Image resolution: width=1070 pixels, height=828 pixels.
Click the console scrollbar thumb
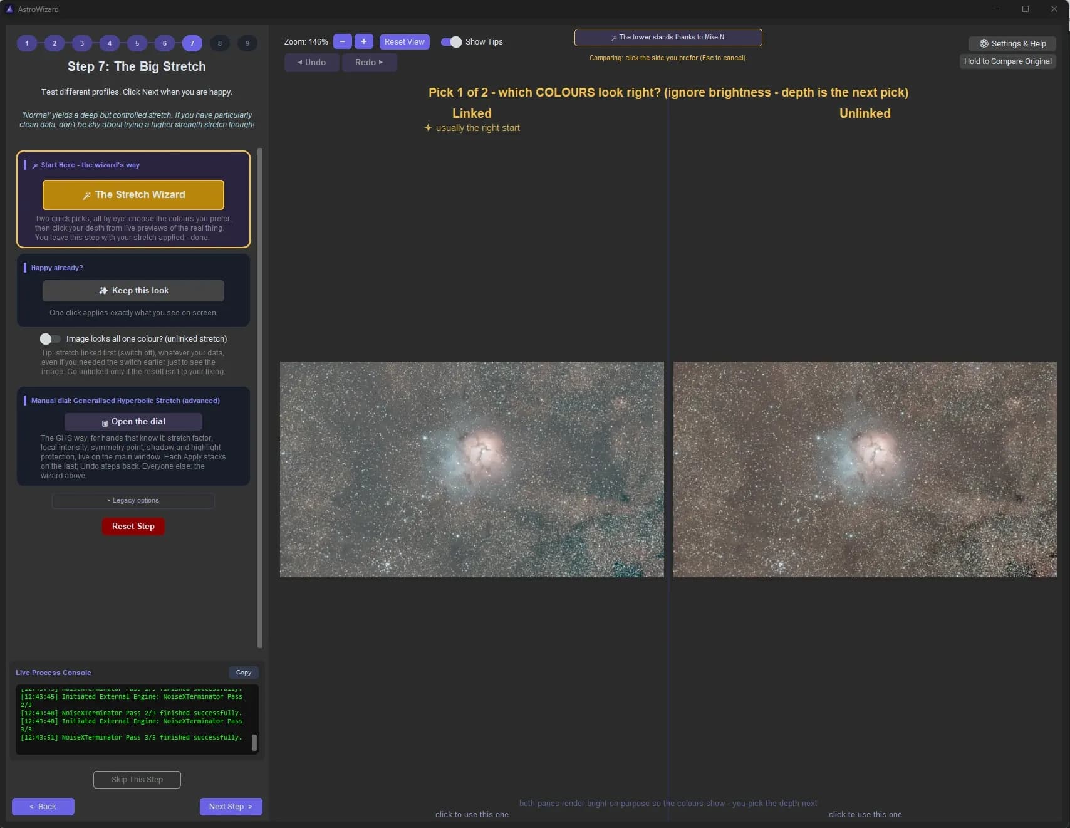click(x=254, y=742)
